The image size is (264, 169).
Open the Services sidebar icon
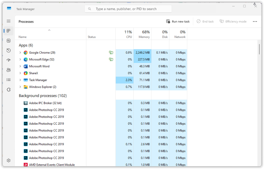pos(9,89)
